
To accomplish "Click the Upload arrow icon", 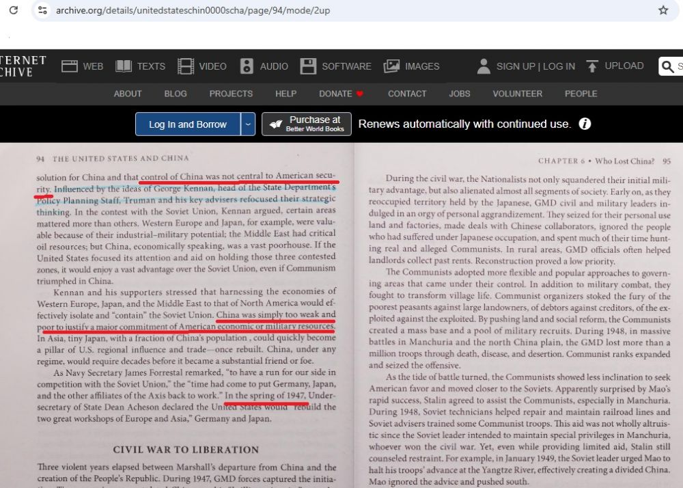I will (592, 66).
